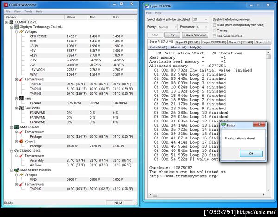Click the Sensor column header

(x=34, y=17)
